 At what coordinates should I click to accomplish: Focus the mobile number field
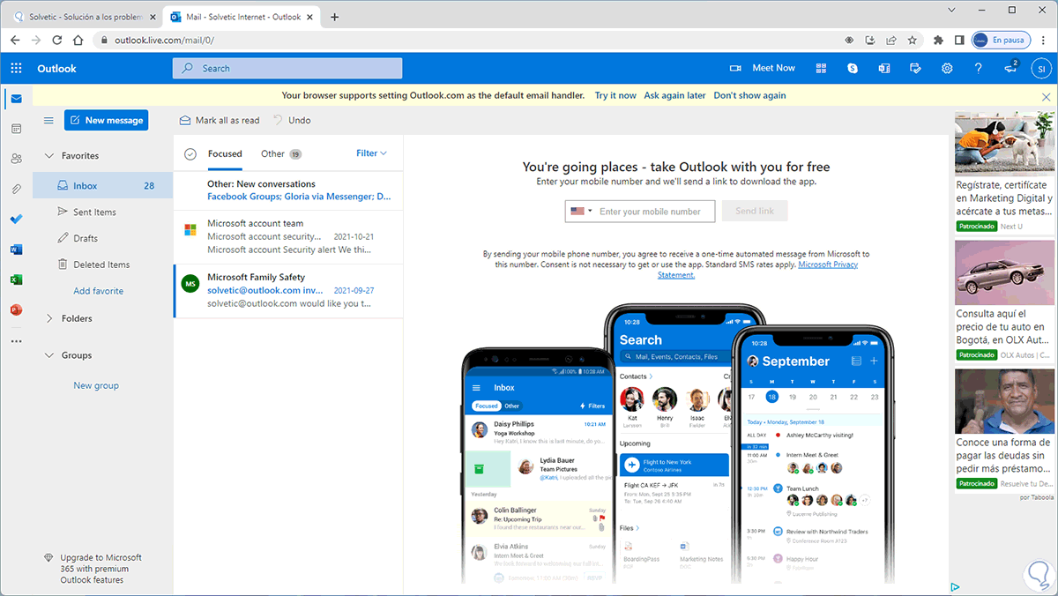pos(655,212)
